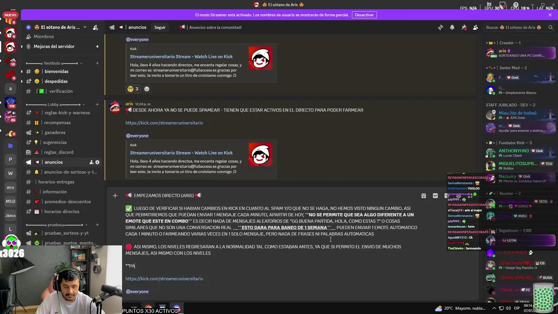This screenshot has width=558, height=314.
Task: Open kick.com/streameruniversitario link in aris message
Action: [x=164, y=123]
